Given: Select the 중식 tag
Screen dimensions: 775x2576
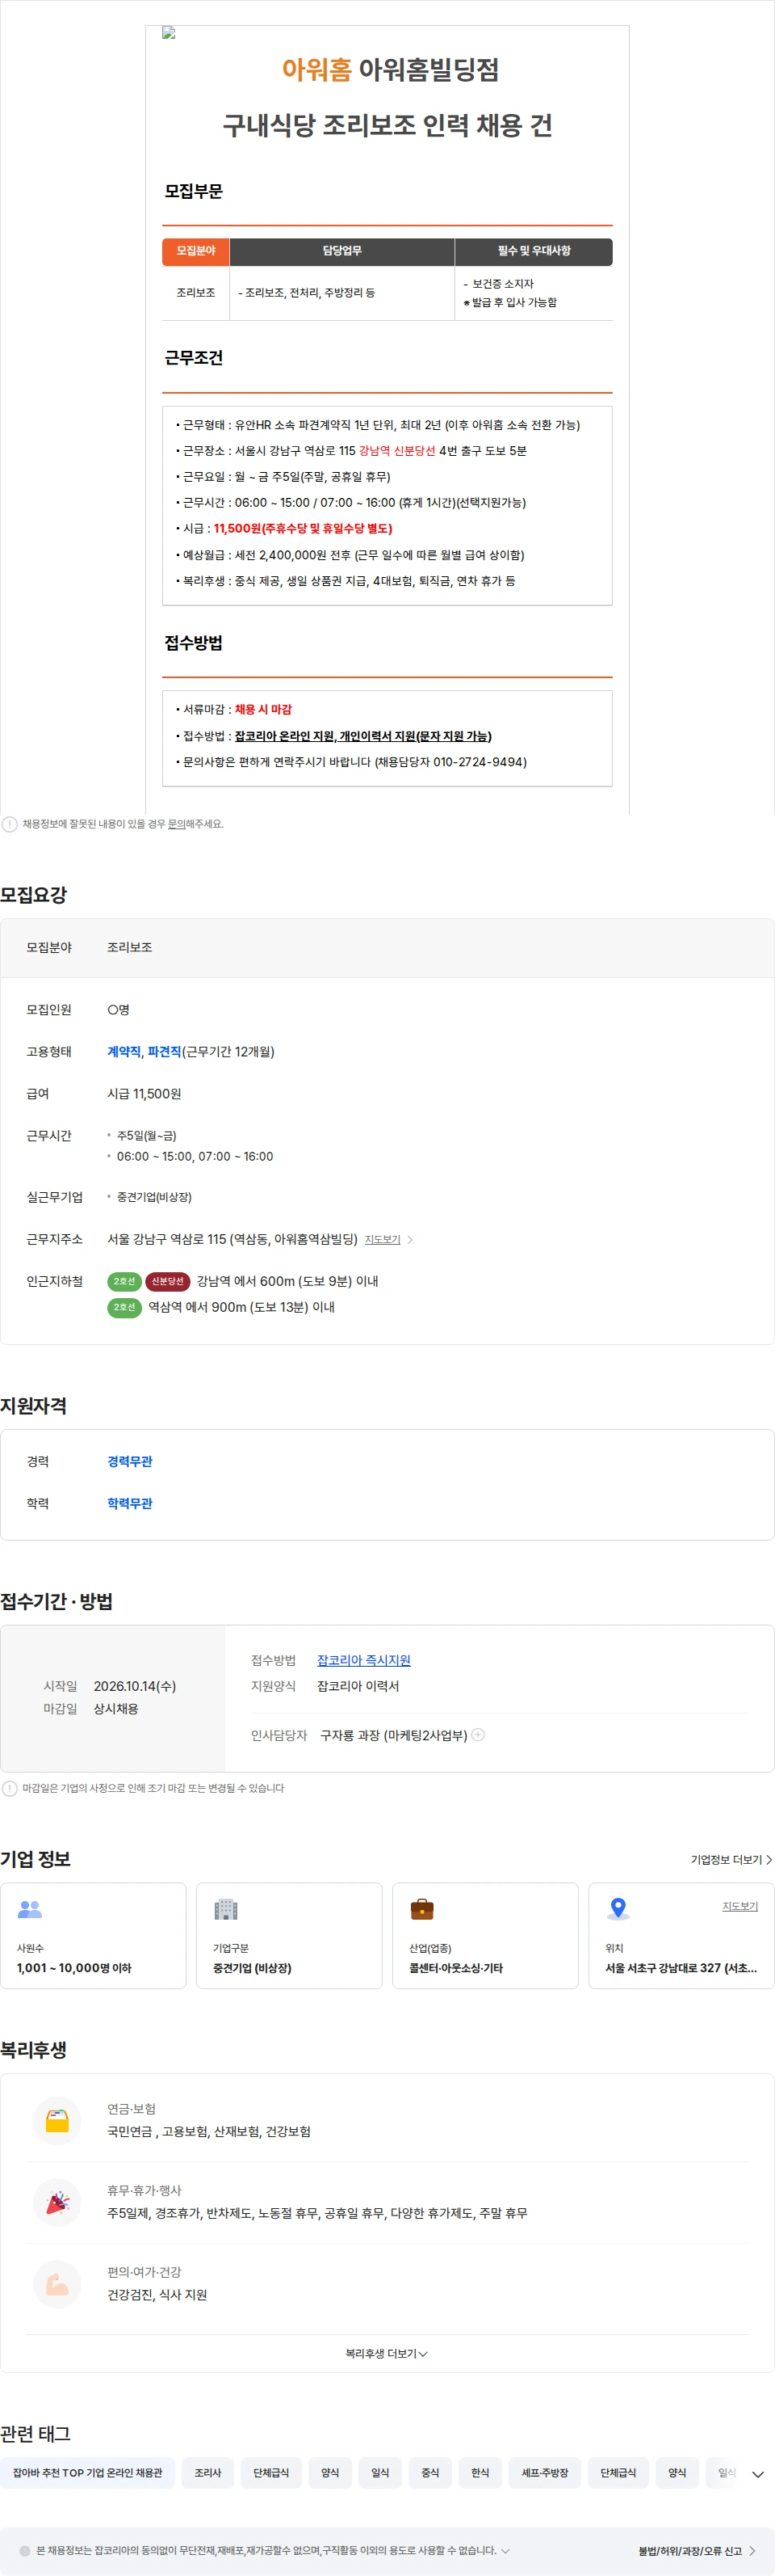Looking at the screenshot, I should 429,2472.
